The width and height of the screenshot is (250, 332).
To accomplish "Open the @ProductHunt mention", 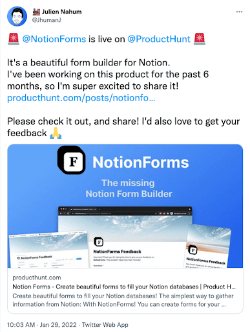I will click(x=159, y=39).
